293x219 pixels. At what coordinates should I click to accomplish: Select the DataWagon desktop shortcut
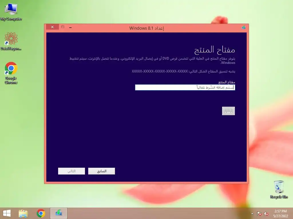point(11,41)
